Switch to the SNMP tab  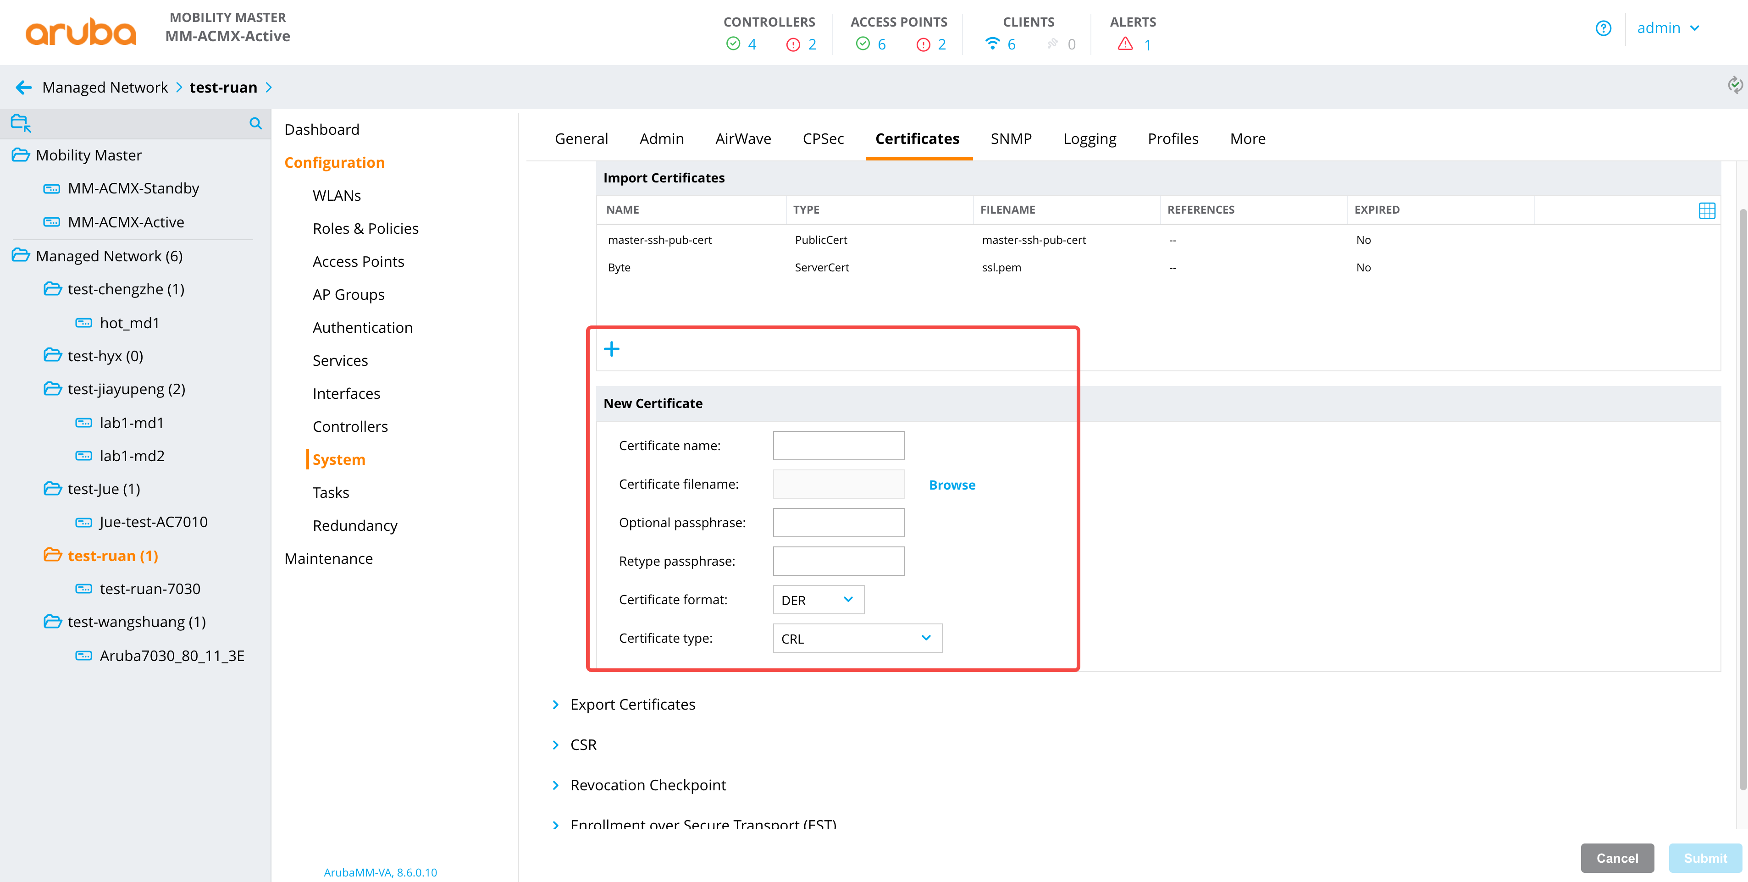coord(1010,139)
